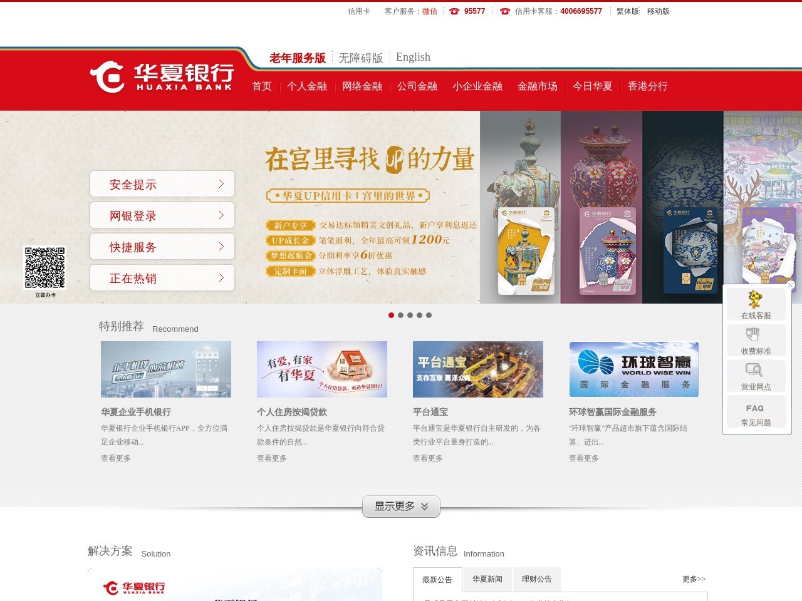
Task: Open 营业网点 branch locator icon
Action: pyautogui.click(x=756, y=376)
